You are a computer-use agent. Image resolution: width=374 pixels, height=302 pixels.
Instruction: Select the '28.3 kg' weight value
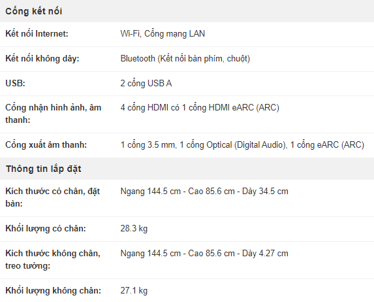(x=134, y=228)
